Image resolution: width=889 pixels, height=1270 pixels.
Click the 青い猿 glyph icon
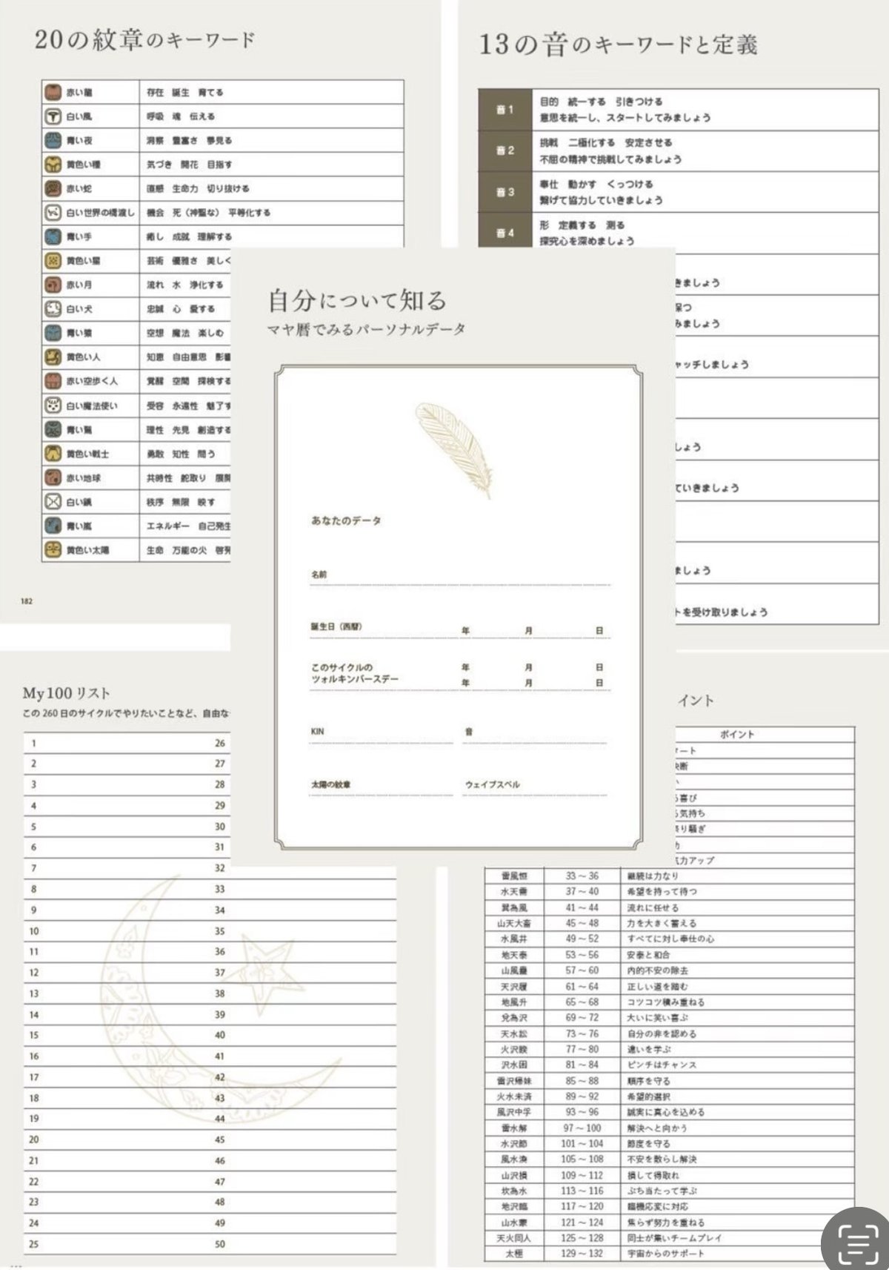53,333
